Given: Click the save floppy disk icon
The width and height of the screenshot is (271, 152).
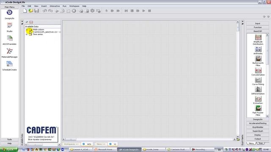Looking at the screenshot, I should click(36, 11).
